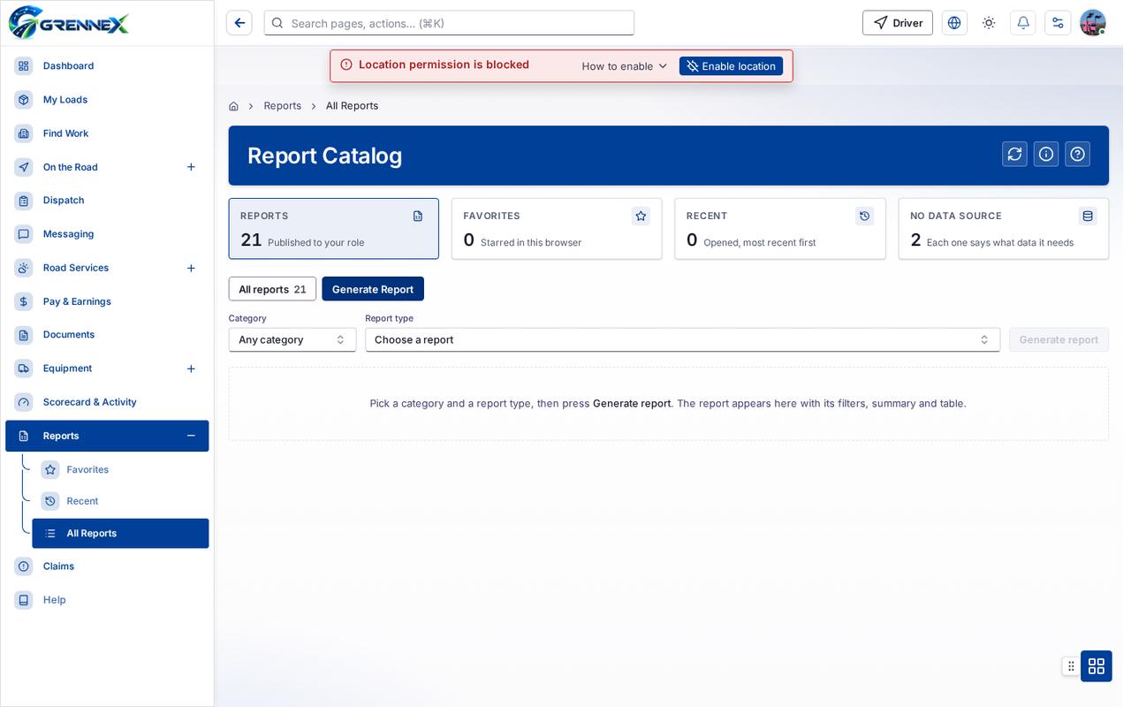Click the info icon in Report Catalog header

coord(1046,154)
